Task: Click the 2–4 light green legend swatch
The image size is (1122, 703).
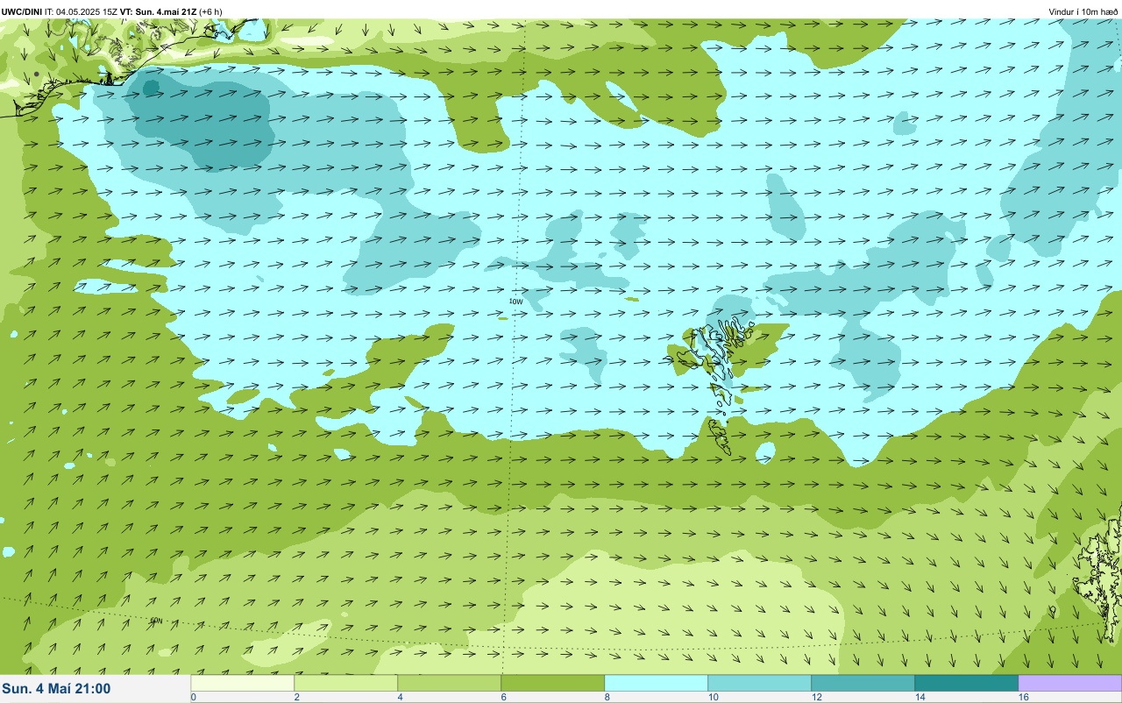Action: [x=346, y=683]
